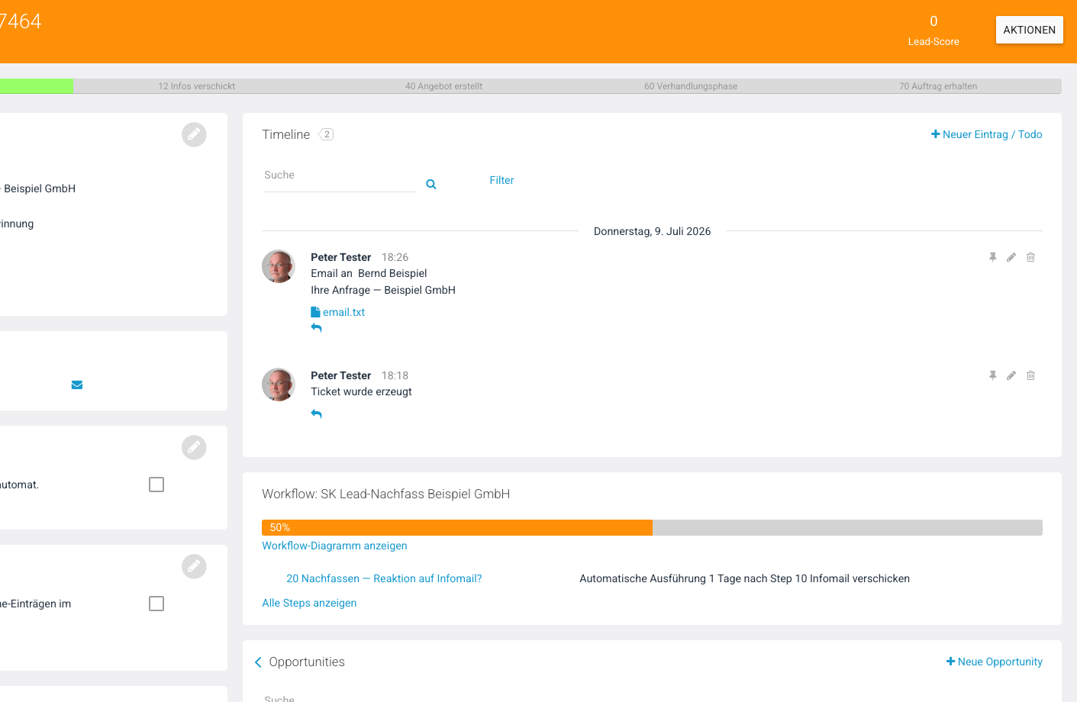The image size is (1077, 702).
Task: Show all steps via Alle Steps anzeigen
Action: click(x=309, y=603)
